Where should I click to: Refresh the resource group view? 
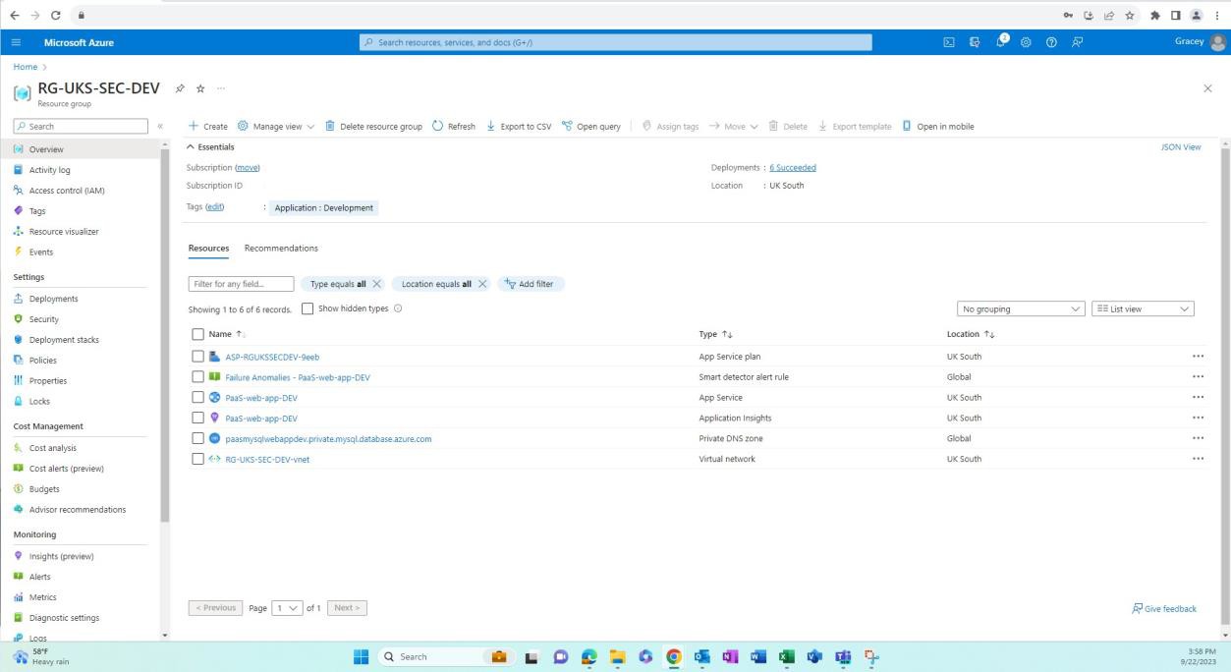click(x=453, y=126)
